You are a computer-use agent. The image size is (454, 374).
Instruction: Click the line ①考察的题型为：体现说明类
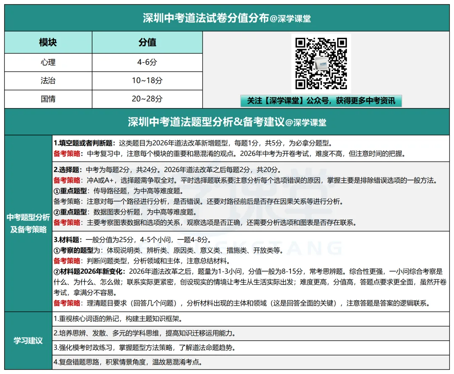[169, 251]
